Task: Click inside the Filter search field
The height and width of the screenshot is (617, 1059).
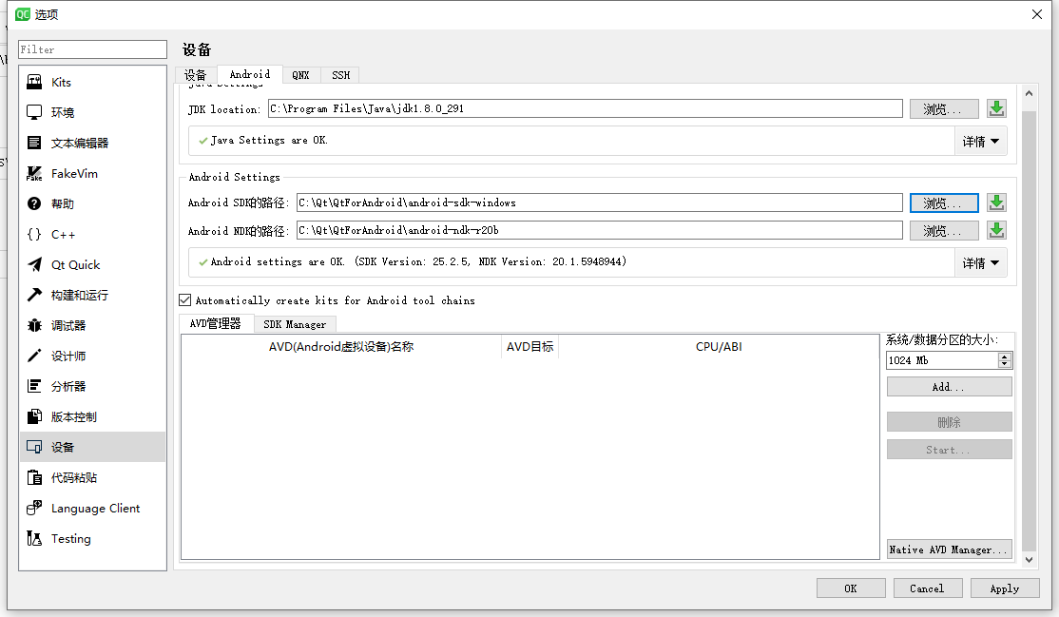Action: click(x=92, y=48)
